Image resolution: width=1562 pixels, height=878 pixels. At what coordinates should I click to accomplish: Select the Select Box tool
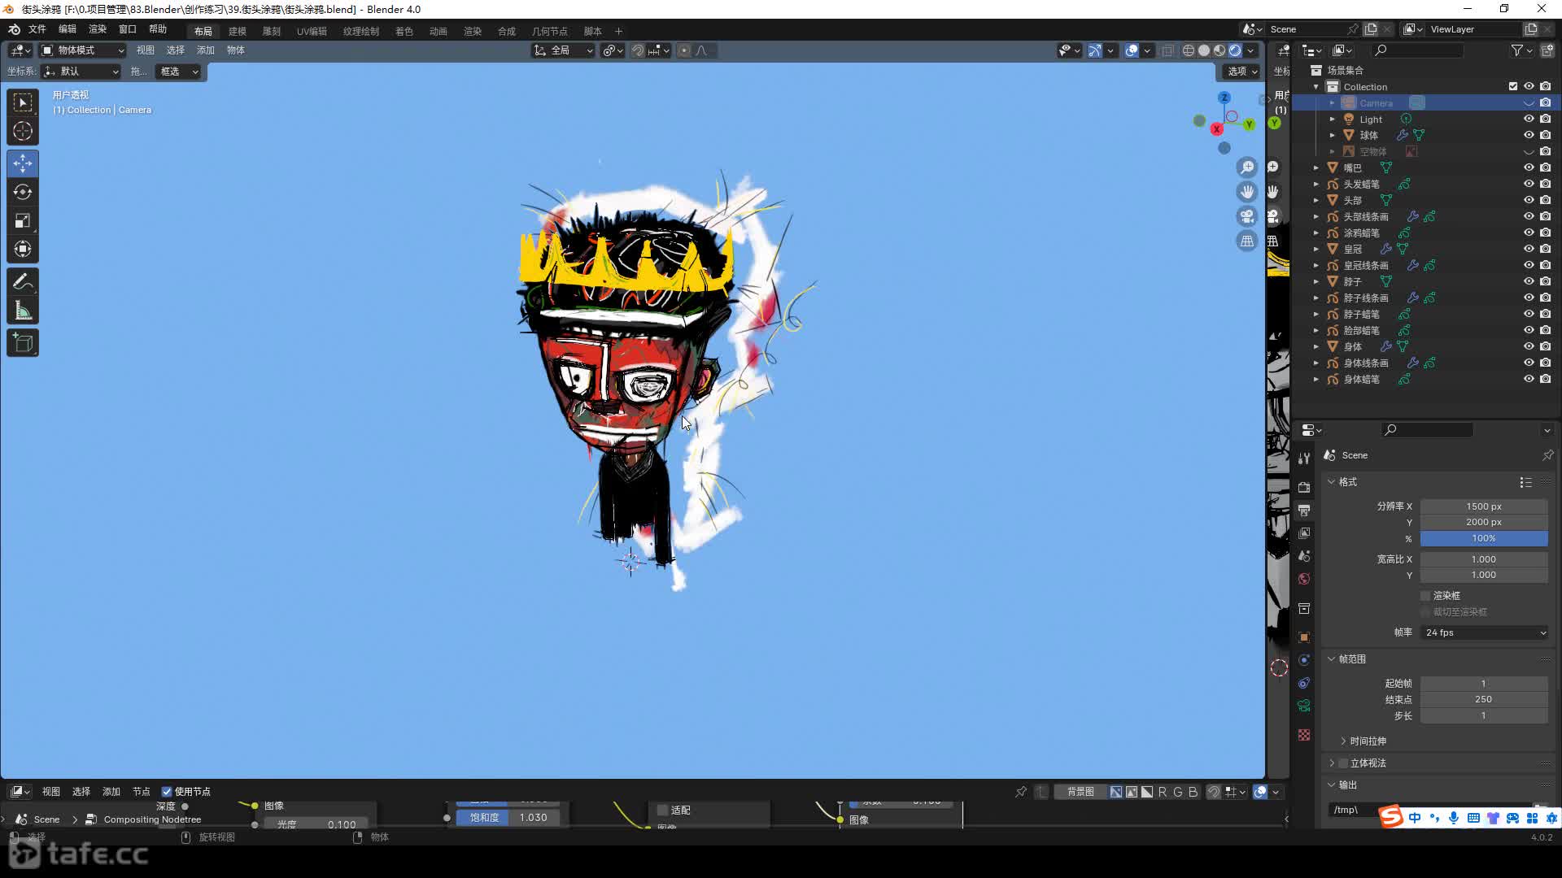pyautogui.click(x=23, y=102)
